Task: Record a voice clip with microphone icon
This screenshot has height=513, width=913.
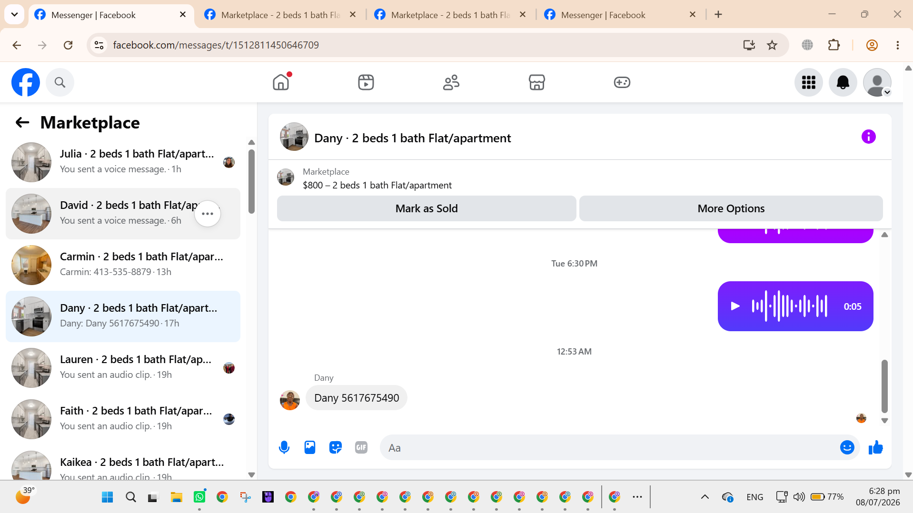Action: click(284, 447)
